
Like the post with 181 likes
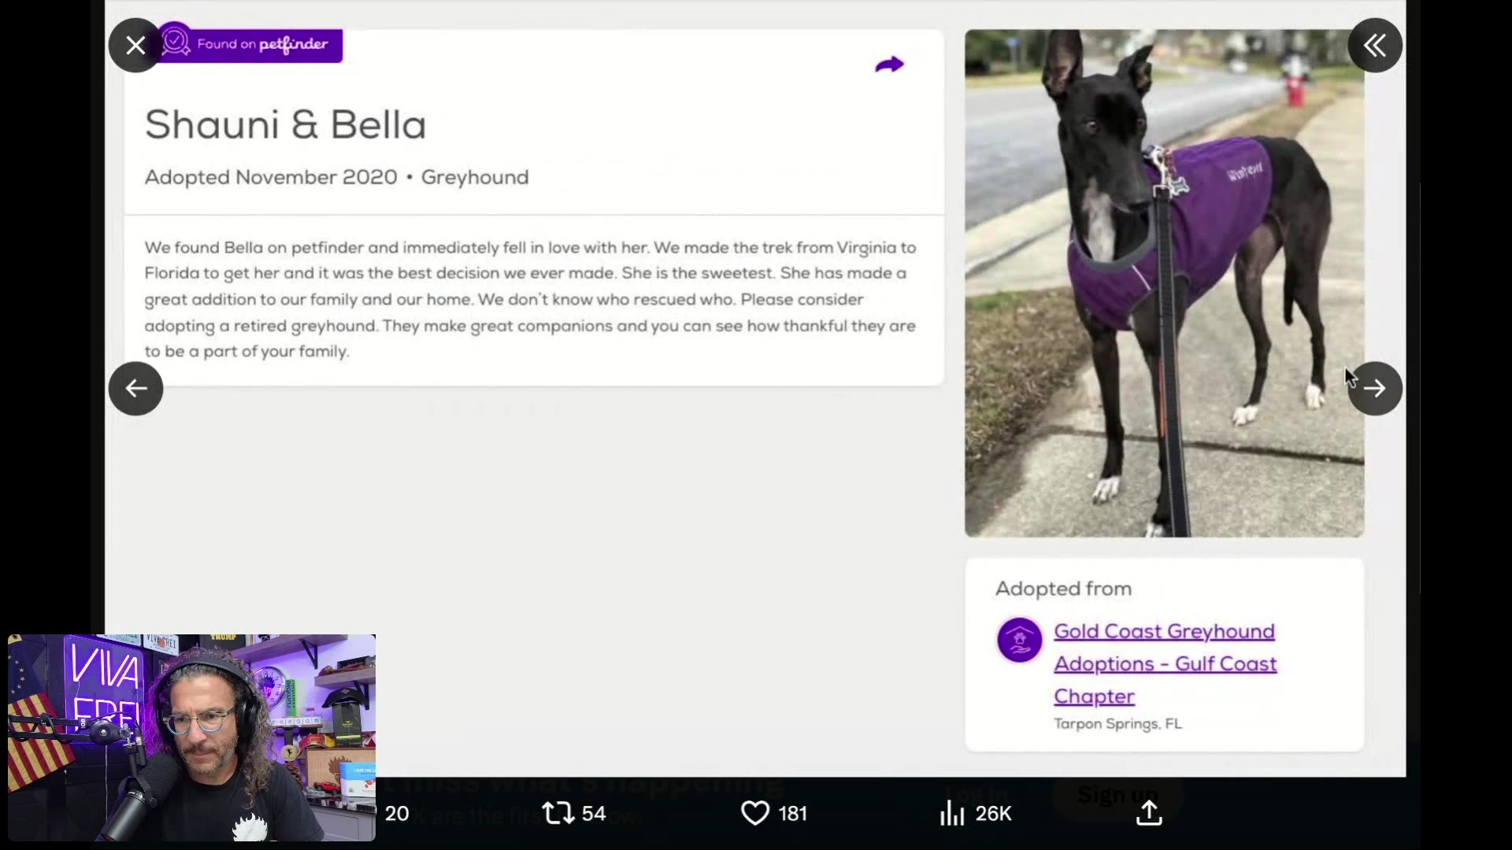coord(774,813)
